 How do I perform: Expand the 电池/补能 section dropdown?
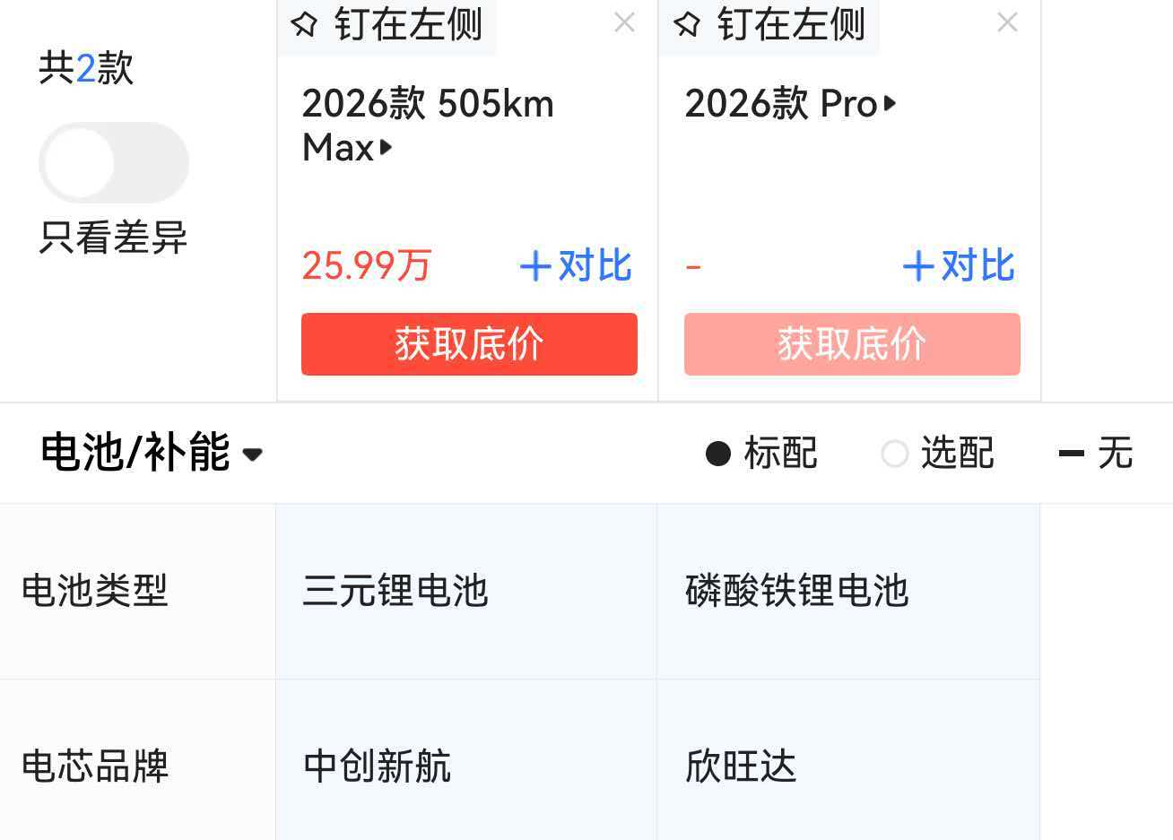(253, 455)
